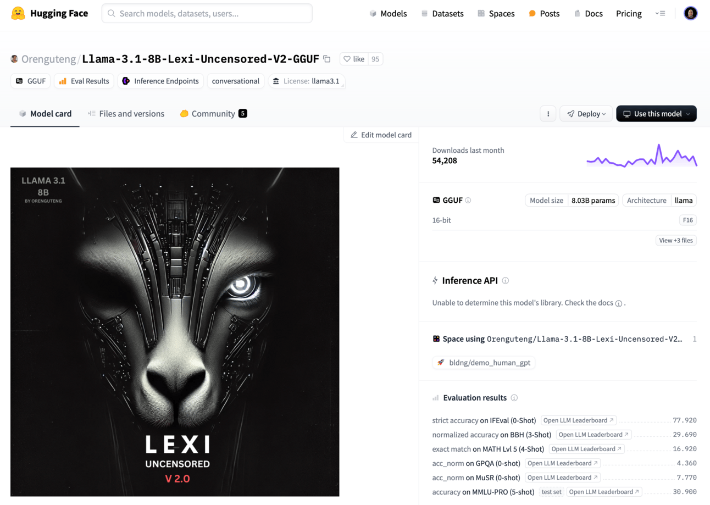Viewport: 710px width, 505px height.
Task: Click Edit model card
Action: (381, 135)
